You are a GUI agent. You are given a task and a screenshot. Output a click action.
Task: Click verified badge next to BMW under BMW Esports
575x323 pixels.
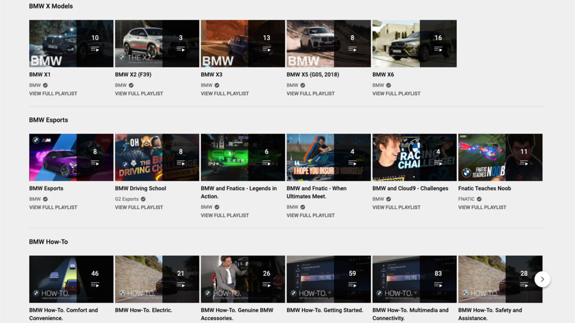click(45, 199)
